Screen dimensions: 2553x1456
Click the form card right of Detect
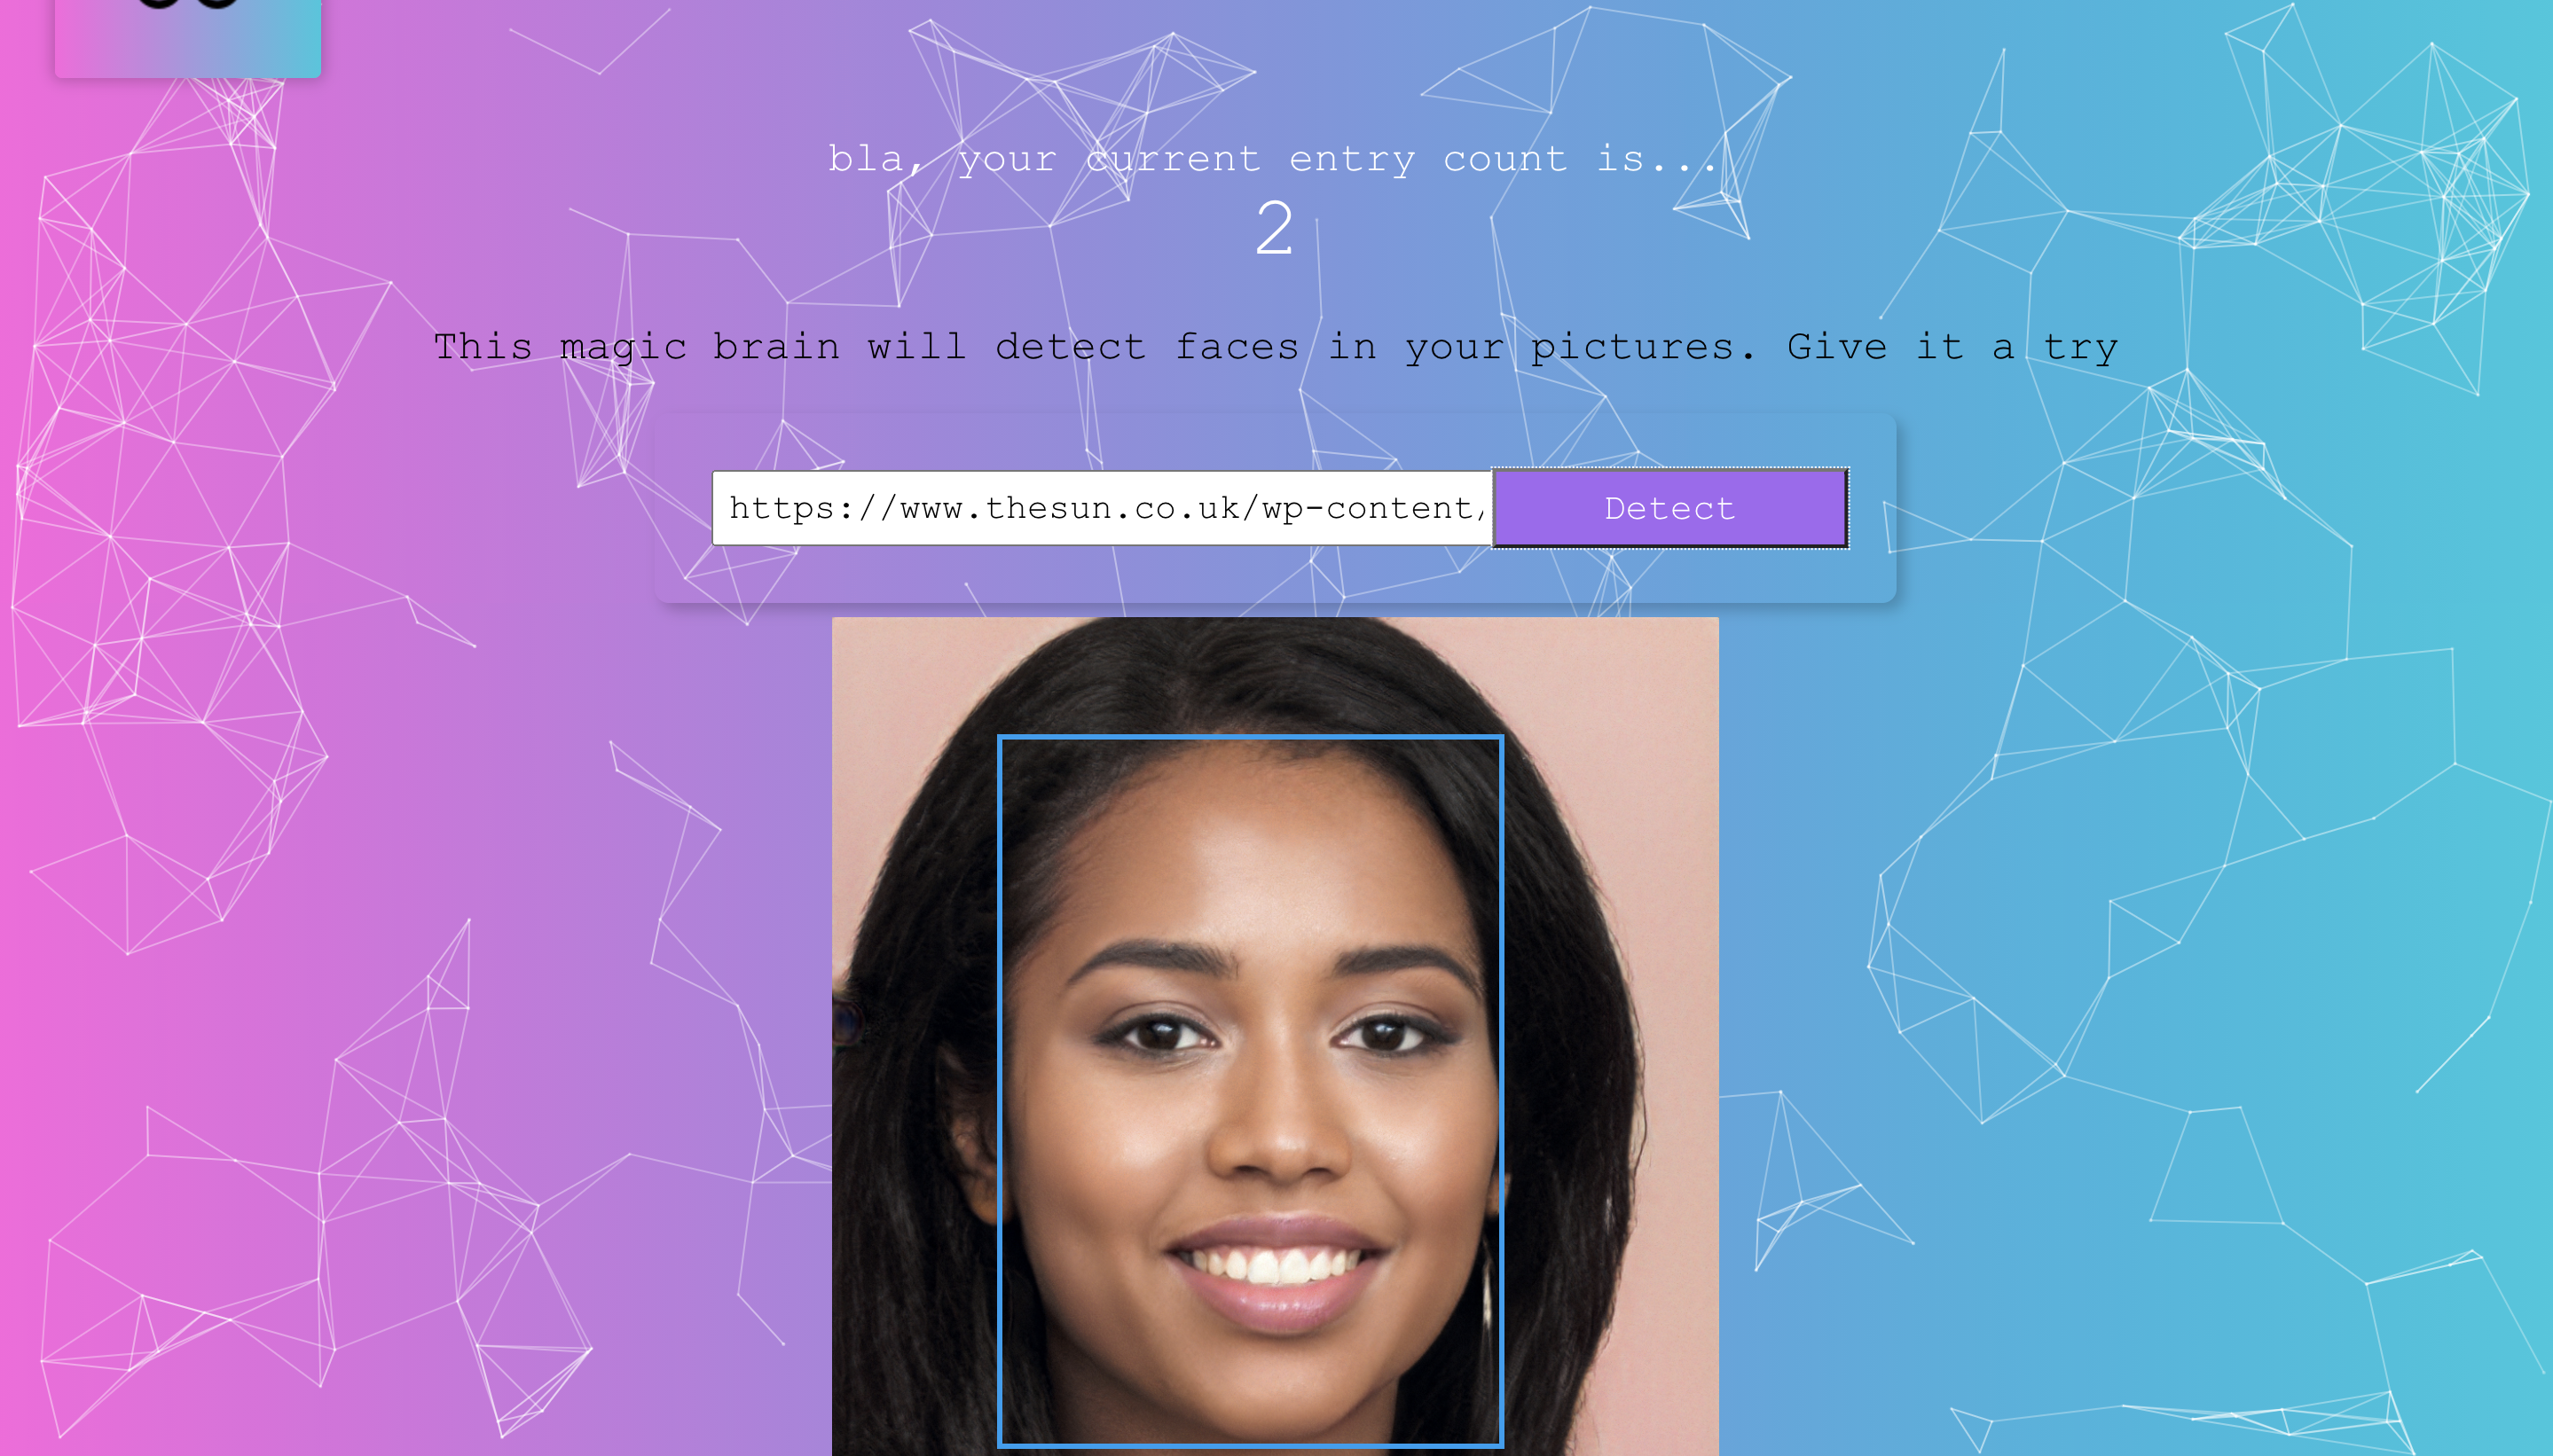tap(1872, 508)
